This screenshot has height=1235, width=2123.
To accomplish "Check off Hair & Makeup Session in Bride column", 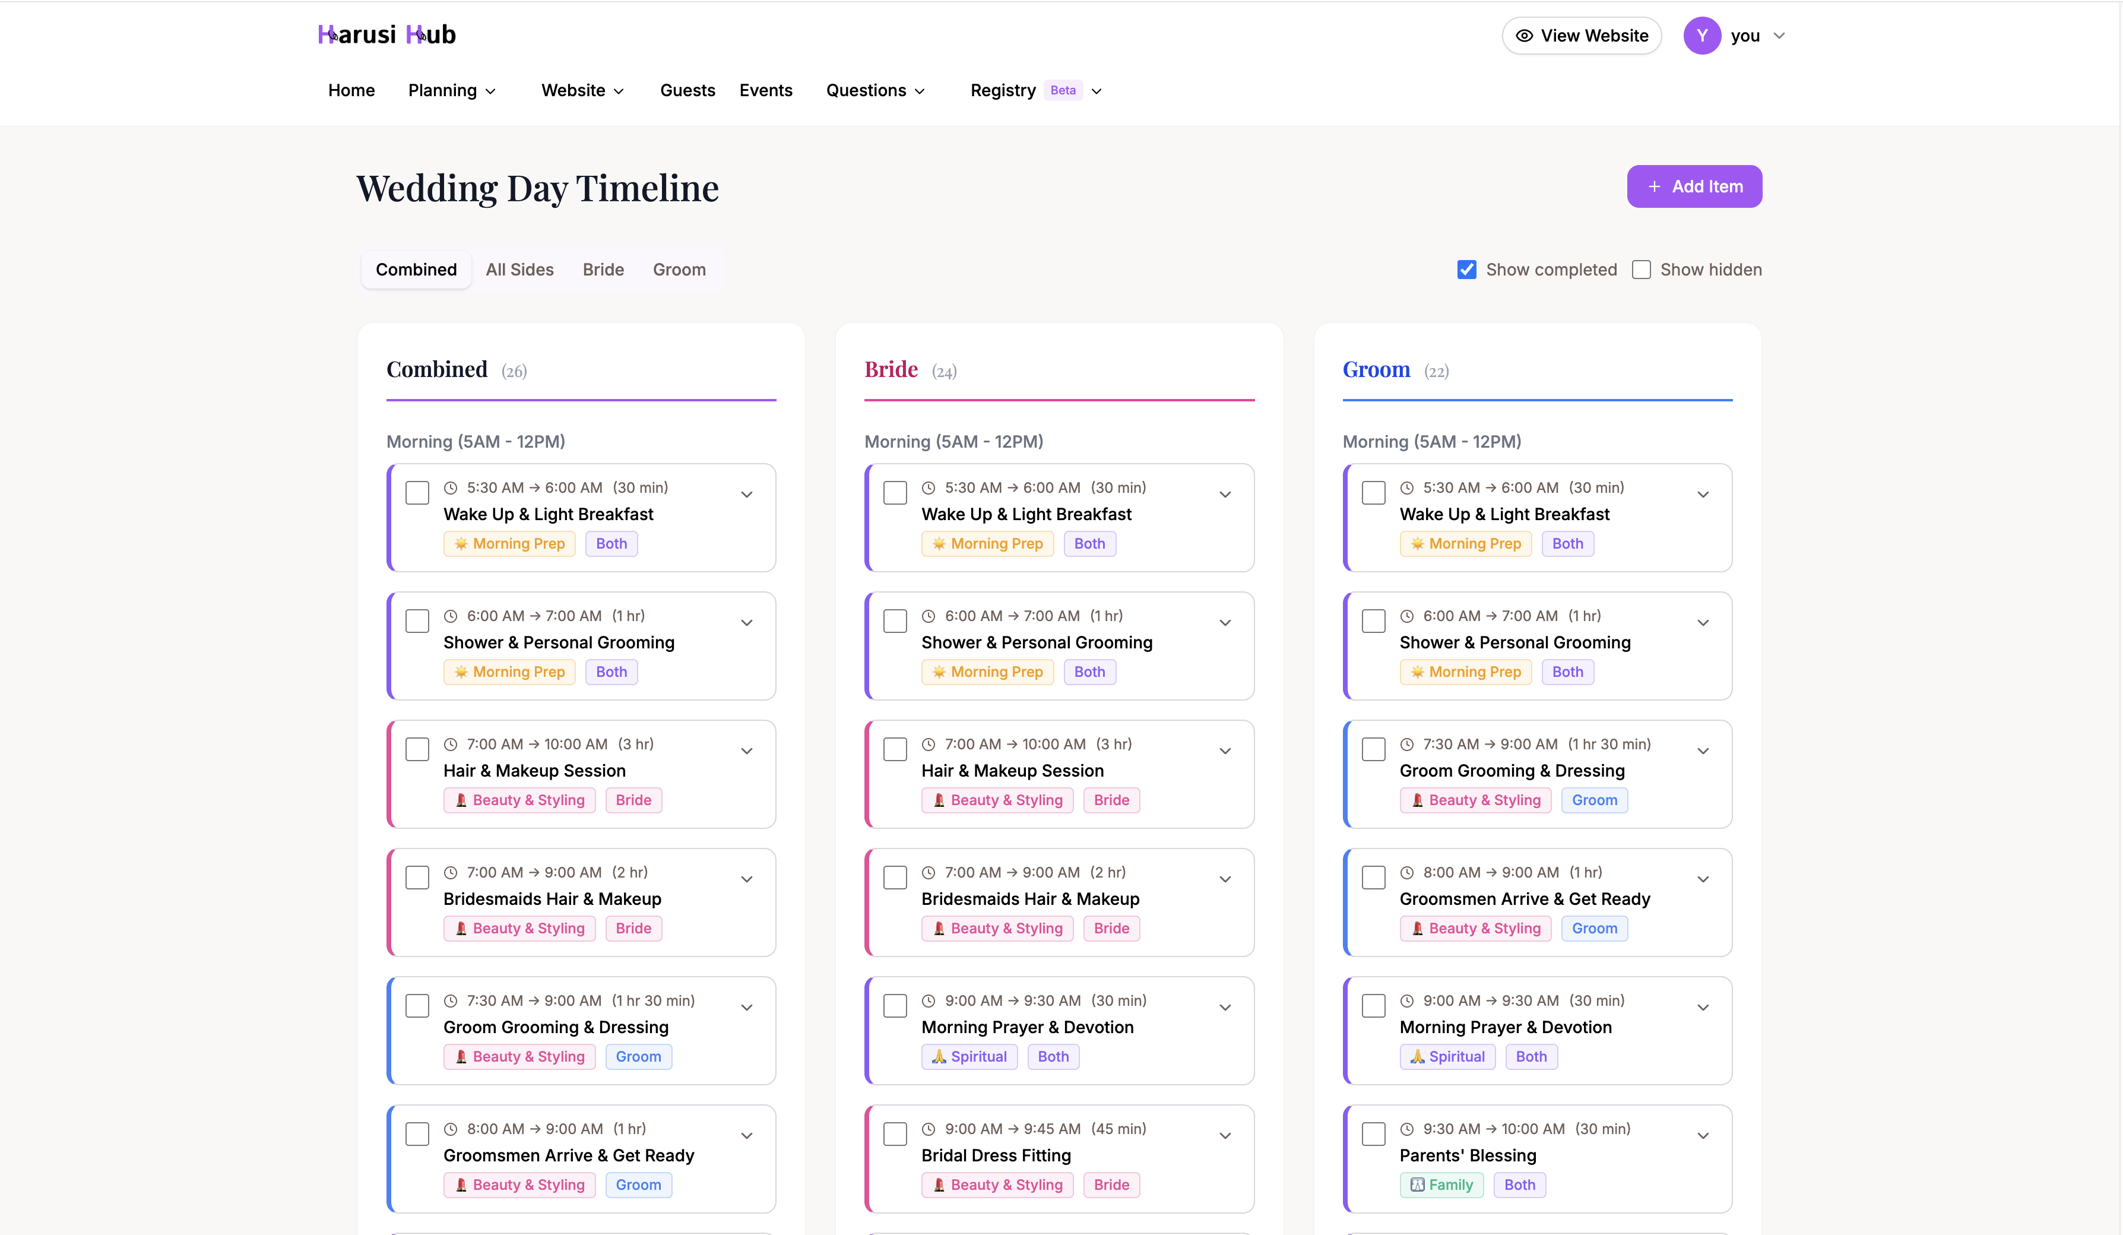I will tap(895, 749).
